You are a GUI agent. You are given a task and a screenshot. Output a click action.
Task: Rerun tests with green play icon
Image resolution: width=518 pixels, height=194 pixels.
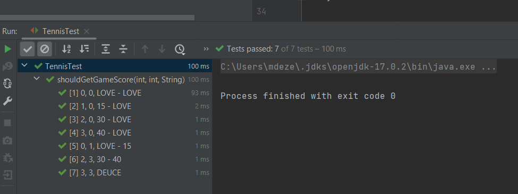pos(7,49)
